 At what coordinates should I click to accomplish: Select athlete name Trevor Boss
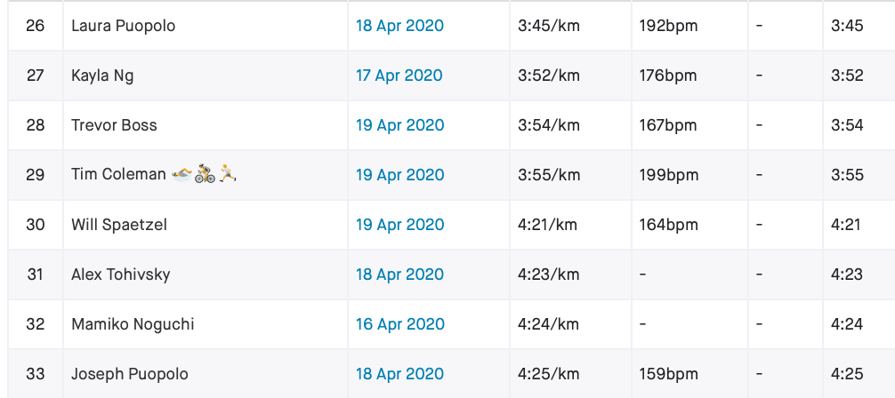tap(114, 125)
